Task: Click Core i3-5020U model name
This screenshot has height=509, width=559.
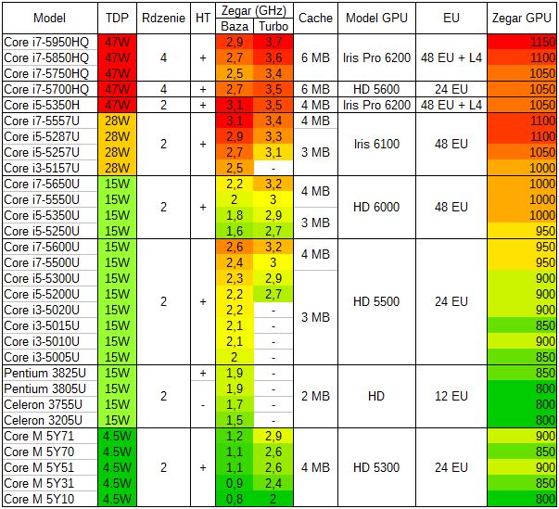Action: (42, 310)
